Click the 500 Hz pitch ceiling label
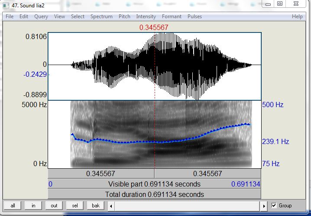The width and height of the screenshot is (311, 216). coord(273,105)
